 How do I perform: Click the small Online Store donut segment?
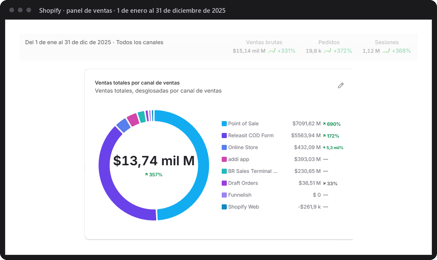tap(123, 126)
